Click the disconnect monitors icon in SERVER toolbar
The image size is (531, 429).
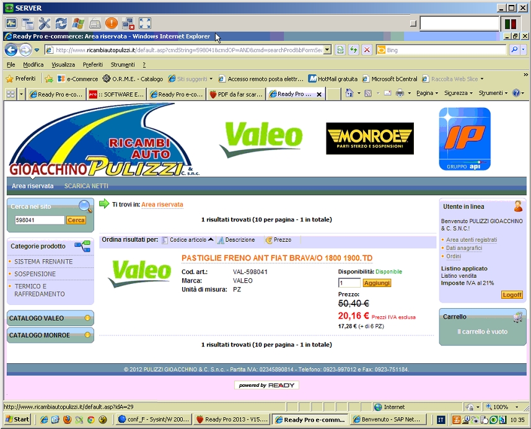128,24
